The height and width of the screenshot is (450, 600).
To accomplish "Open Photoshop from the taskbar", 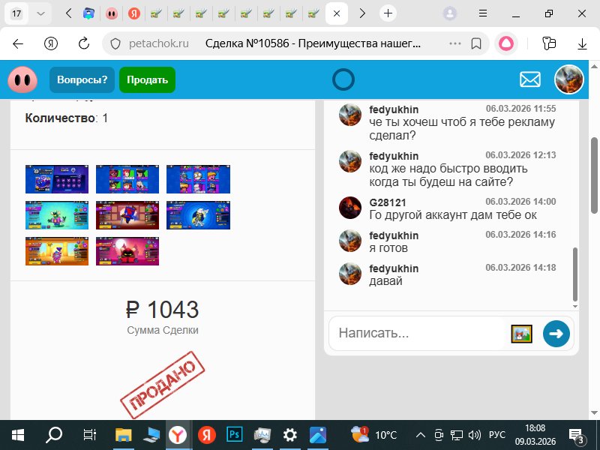I will pos(234,434).
